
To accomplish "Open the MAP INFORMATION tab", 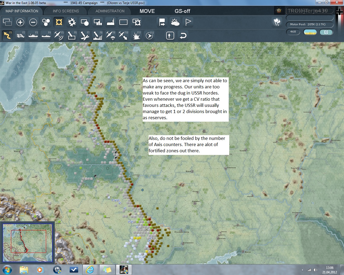I will point(22,11).
